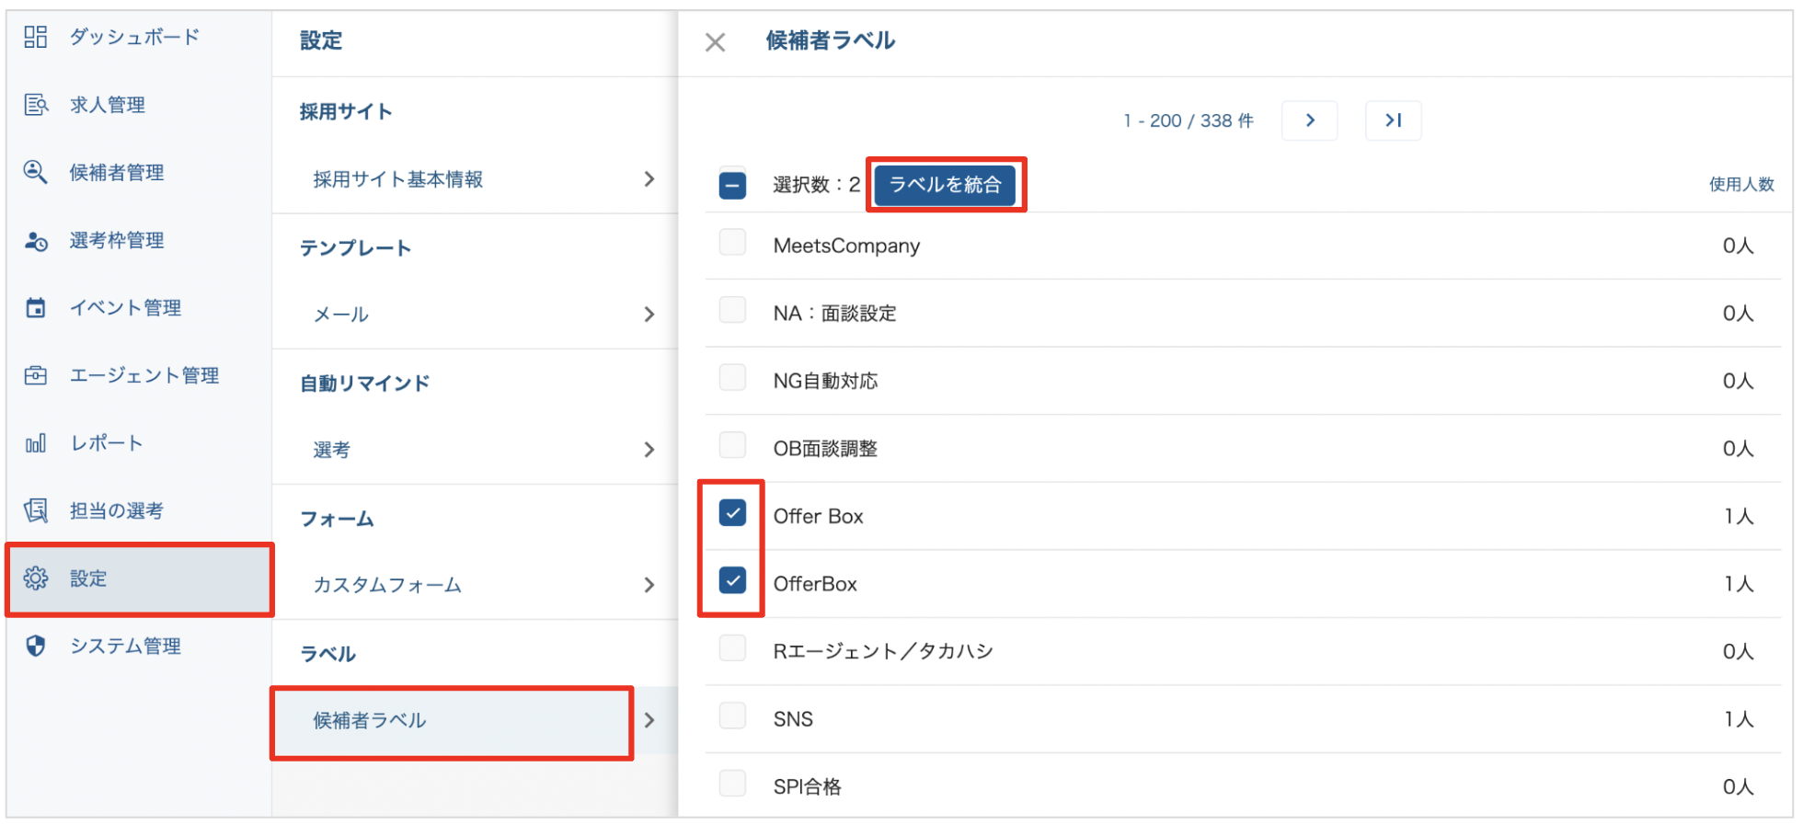The height and width of the screenshot is (824, 1803).
Task: Click the report bar chart icon
Action: tap(36, 443)
